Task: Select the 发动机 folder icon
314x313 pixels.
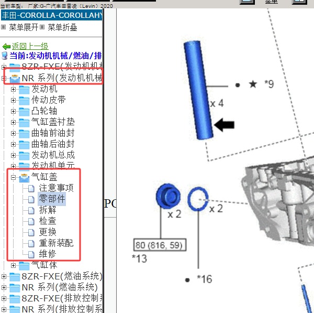Action: pos(24,90)
